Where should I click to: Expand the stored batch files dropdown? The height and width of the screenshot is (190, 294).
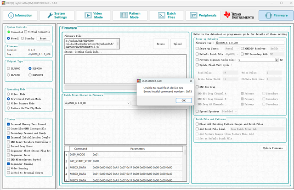coord(97,103)
